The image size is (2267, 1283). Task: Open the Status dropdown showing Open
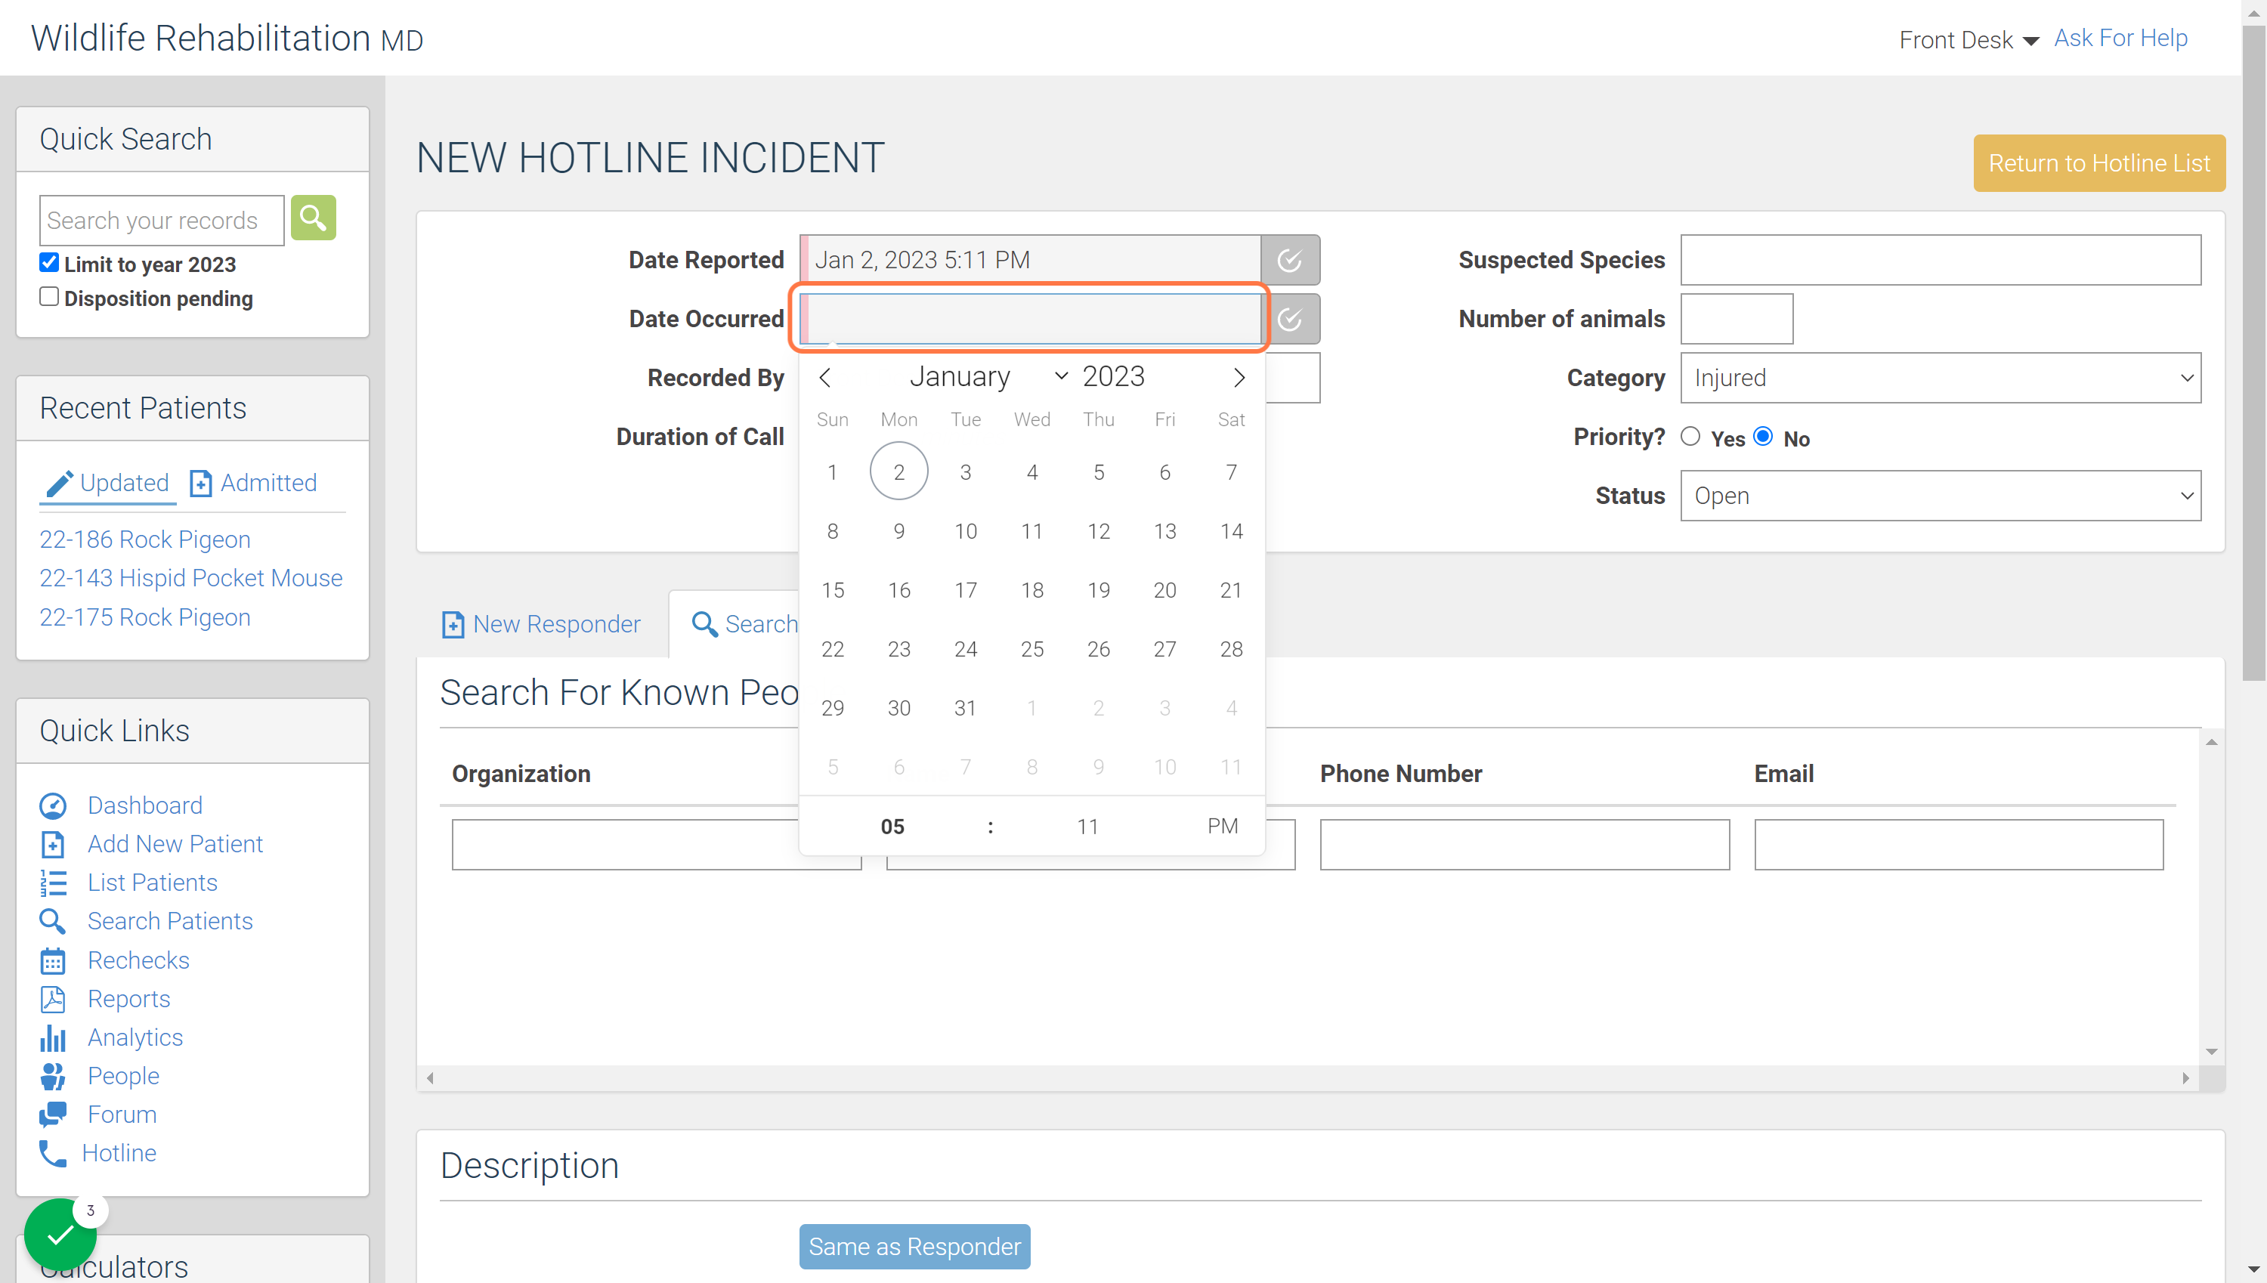(x=1940, y=495)
